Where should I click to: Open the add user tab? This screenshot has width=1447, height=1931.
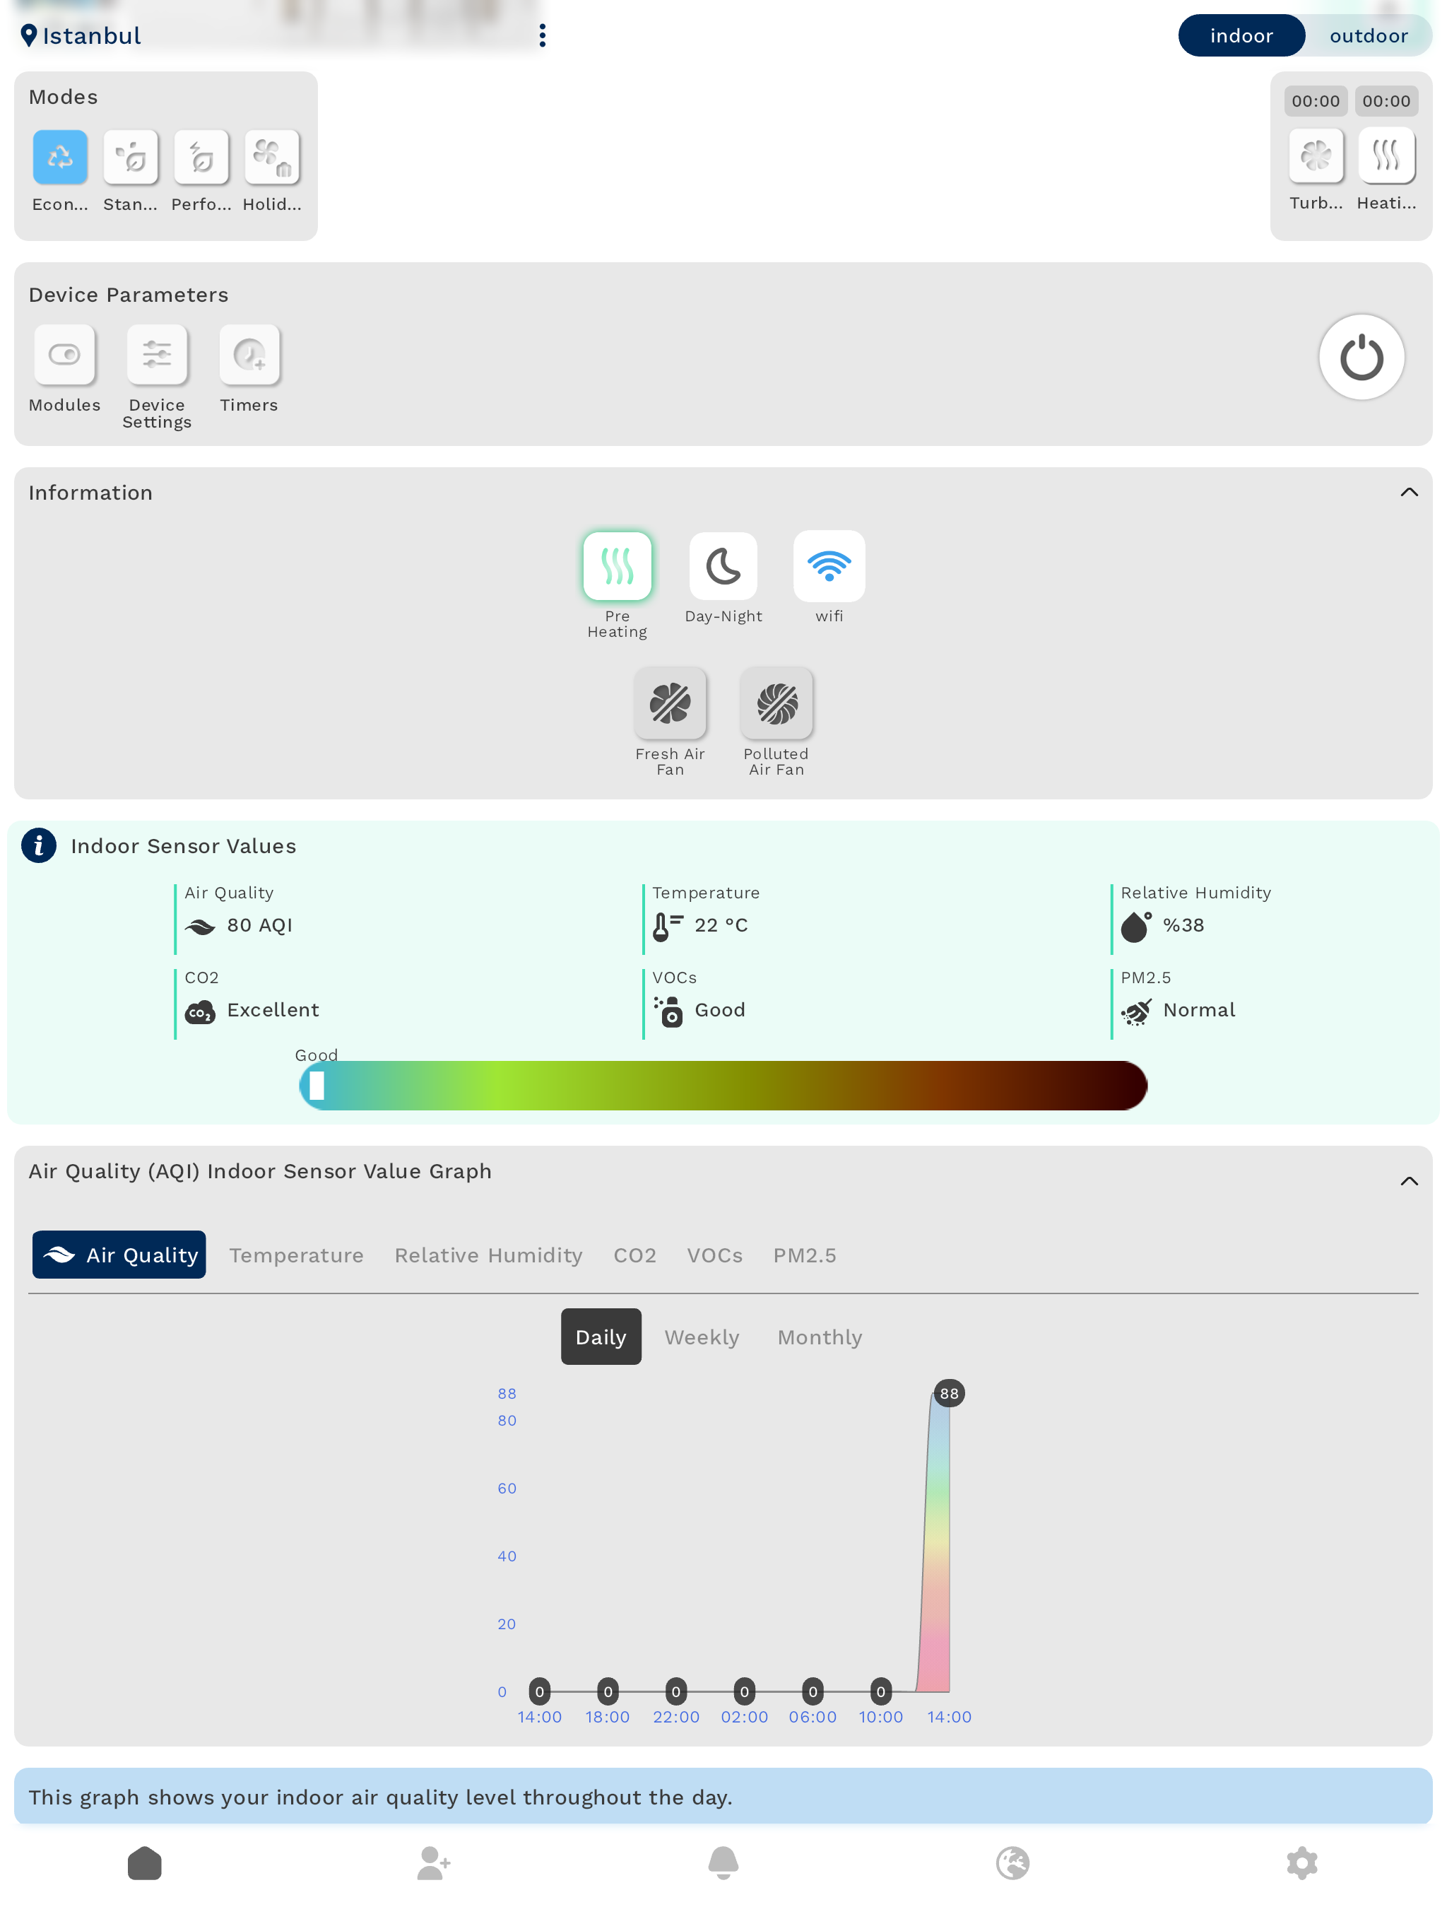(x=434, y=1863)
